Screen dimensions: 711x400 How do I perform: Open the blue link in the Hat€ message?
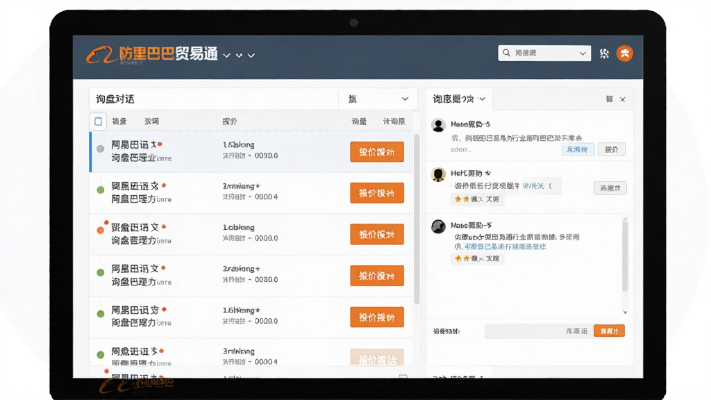point(533,186)
